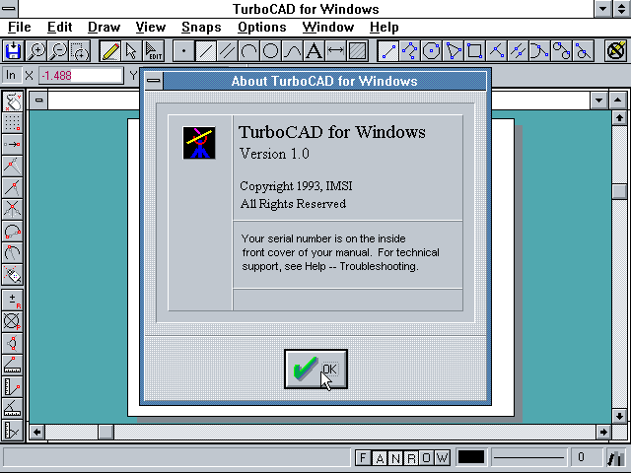The height and width of the screenshot is (473, 631).
Task: Click the layer number 0 field
Action: coord(586,457)
